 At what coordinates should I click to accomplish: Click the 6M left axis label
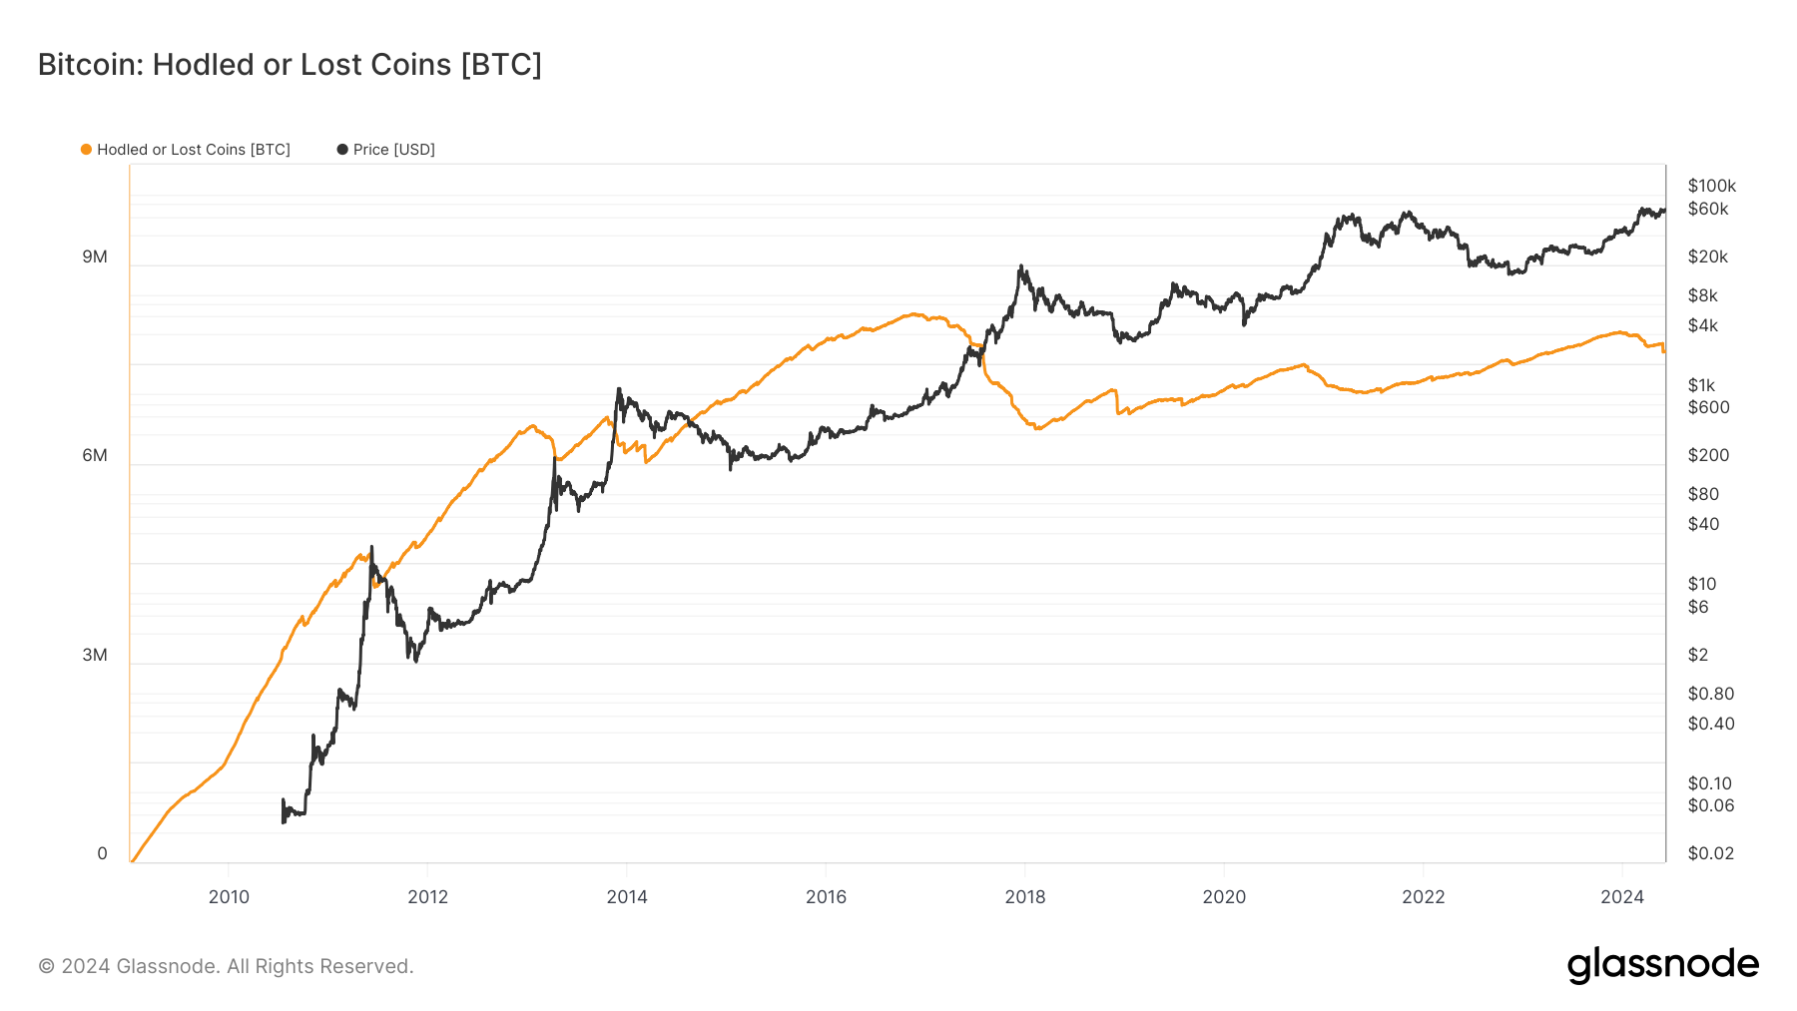coord(95,456)
